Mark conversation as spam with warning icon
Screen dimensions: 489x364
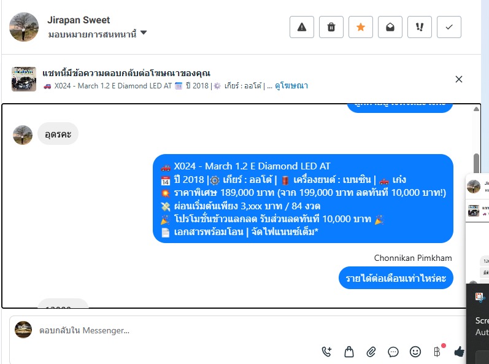pos(302,27)
